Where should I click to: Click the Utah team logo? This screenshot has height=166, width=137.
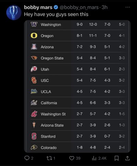tap(34, 69)
